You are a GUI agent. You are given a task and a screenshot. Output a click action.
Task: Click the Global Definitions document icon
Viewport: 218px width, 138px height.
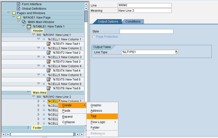coord(18,9)
